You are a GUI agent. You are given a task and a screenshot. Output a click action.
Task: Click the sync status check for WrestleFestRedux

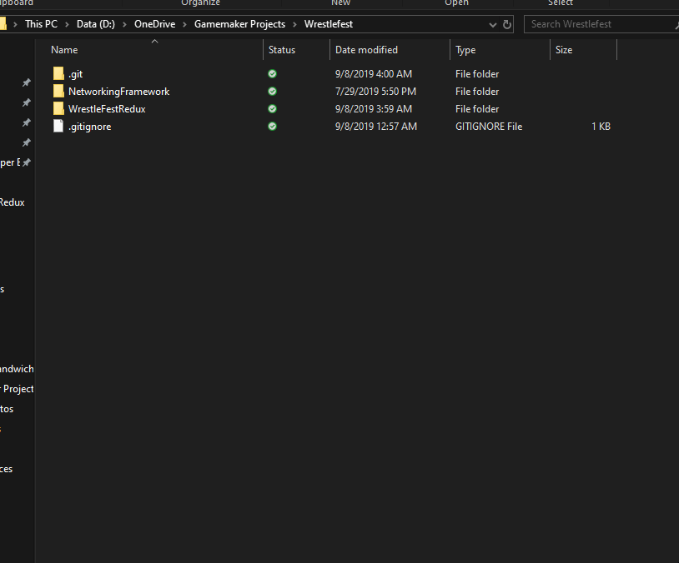(273, 109)
